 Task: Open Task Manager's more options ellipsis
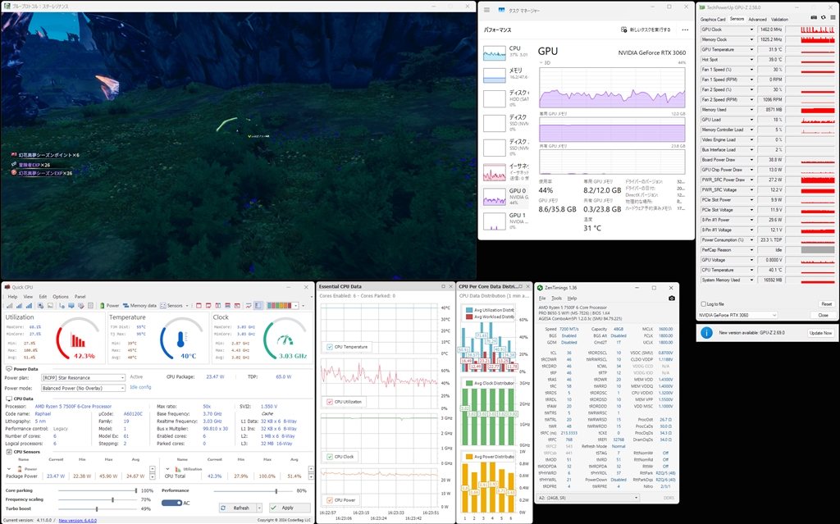685,30
